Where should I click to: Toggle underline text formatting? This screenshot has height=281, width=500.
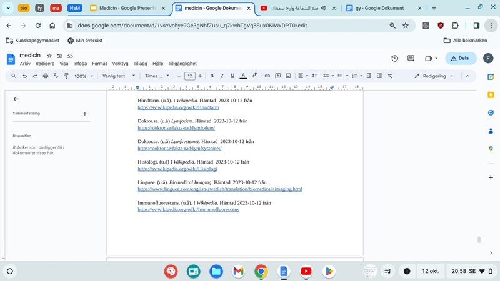click(x=232, y=76)
